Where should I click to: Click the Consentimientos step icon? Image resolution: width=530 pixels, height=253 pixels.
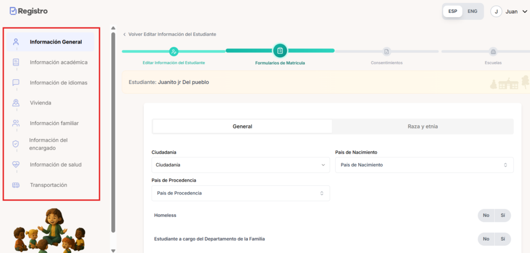click(386, 51)
